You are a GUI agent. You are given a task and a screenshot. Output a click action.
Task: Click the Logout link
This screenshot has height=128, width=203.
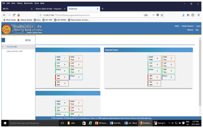coord(198,26)
